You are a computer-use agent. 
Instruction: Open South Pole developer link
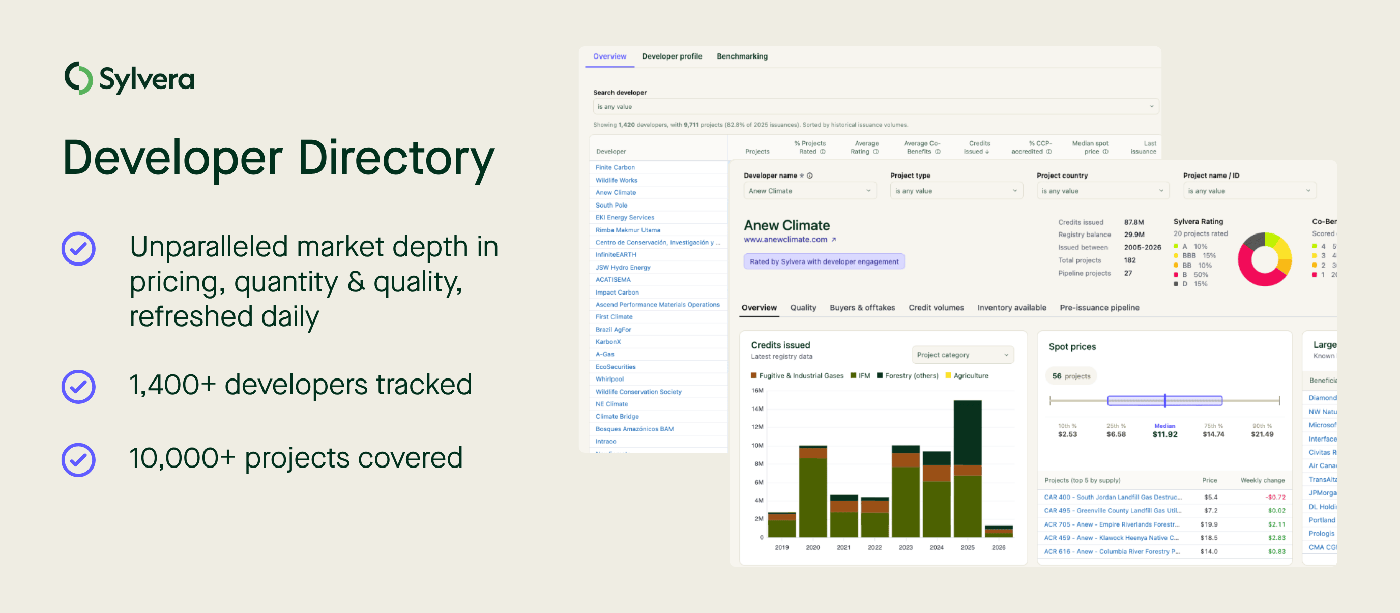(x=611, y=205)
